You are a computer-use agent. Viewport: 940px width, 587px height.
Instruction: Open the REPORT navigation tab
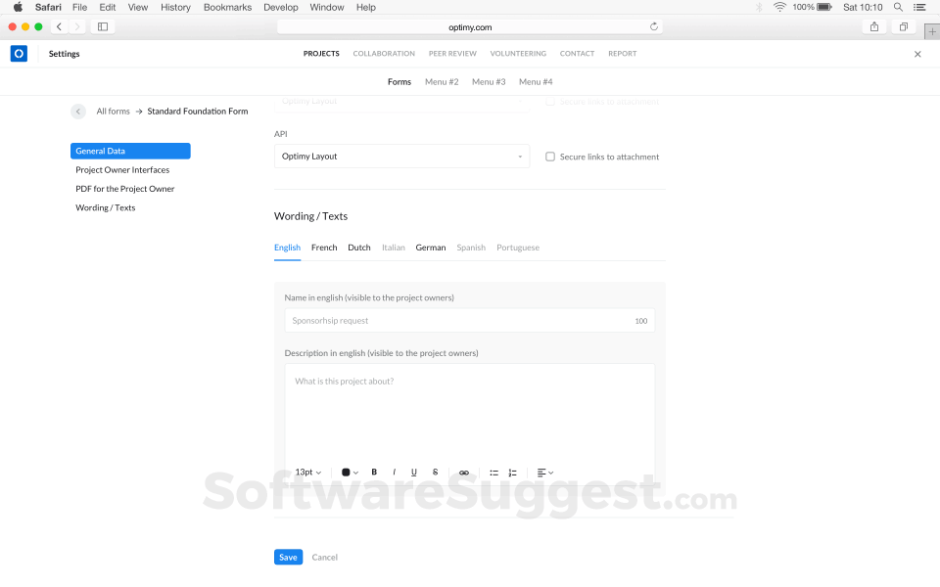pos(623,53)
